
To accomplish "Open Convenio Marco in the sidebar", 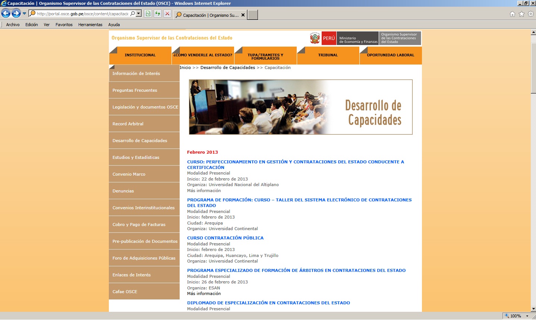I will 144,174.
